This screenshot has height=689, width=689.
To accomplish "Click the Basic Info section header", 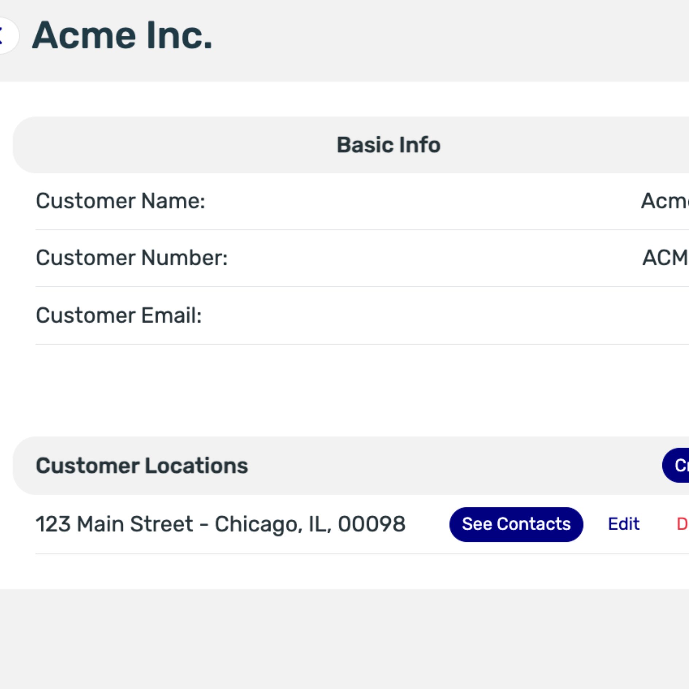I will click(x=388, y=145).
